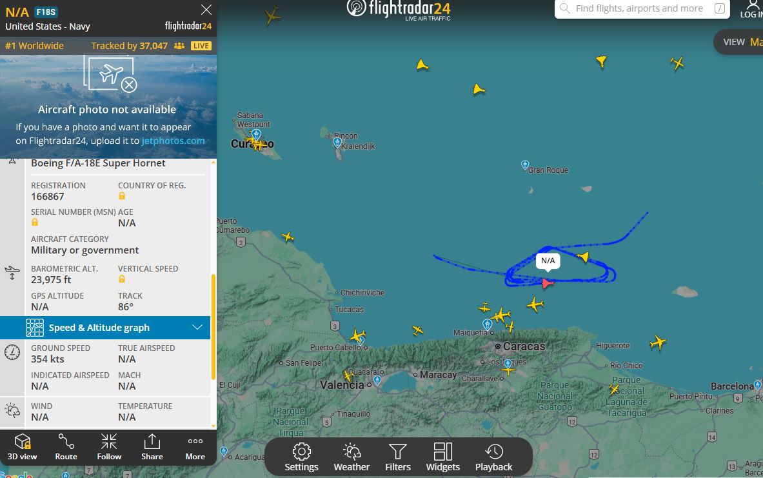This screenshot has height=478, width=763.
Task: Open the 3D view
Action: [23, 447]
